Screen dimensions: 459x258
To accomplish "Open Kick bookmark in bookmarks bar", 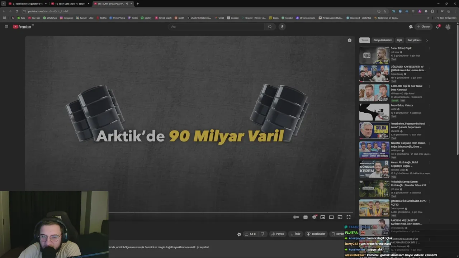I will click(x=21, y=18).
